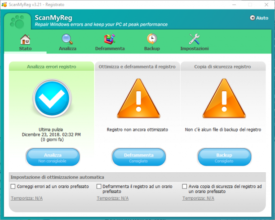Click Ottimizza e deframmenta il registro header
This screenshot has height=220, width=275.
137,67
